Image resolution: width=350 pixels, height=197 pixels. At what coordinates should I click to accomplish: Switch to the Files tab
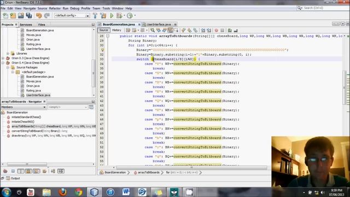point(42,25)
